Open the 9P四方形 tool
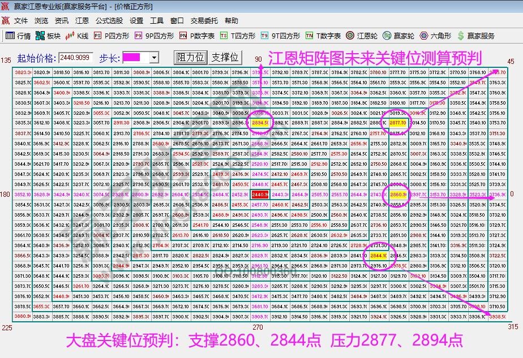The width and height of the screenshot is (523, 358). [x=150, y=34]
